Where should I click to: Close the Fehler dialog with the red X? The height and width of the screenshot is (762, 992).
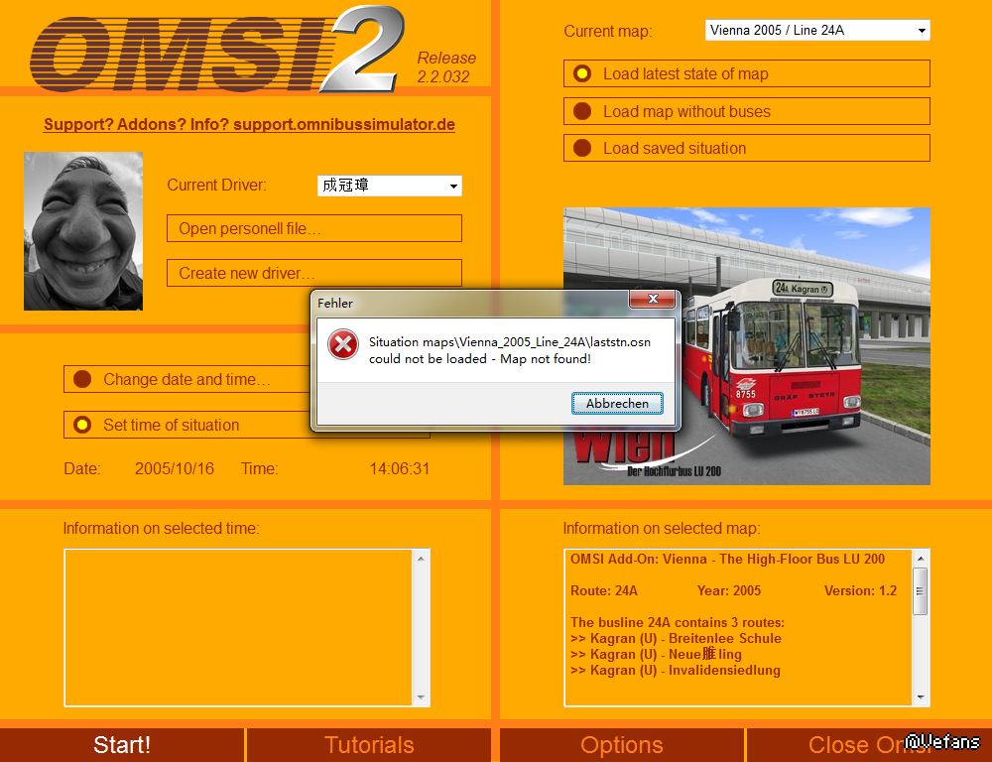(653, 298)
